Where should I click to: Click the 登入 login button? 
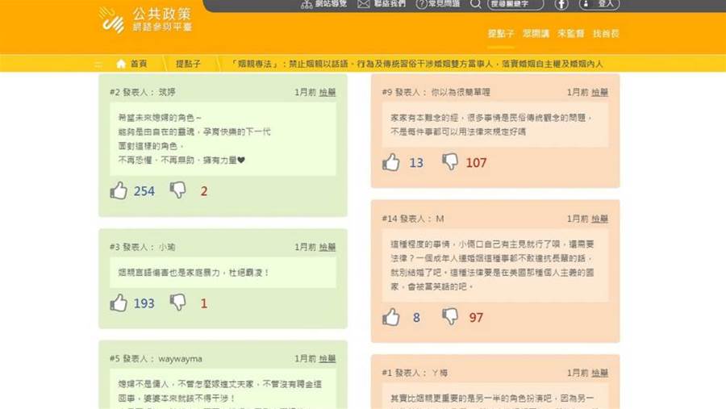click(x=599, y=4)
